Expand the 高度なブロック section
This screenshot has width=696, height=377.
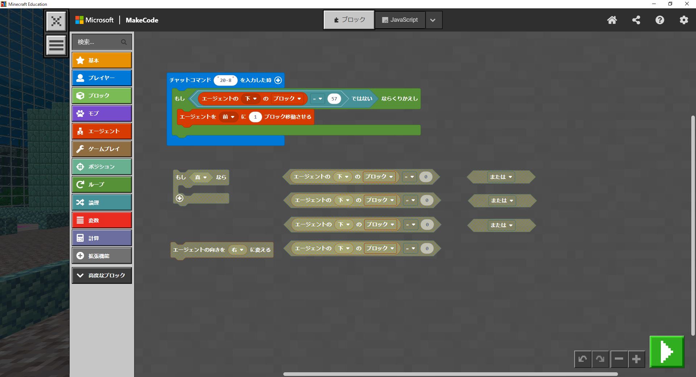pyautogui.click(x=102, y=275)
